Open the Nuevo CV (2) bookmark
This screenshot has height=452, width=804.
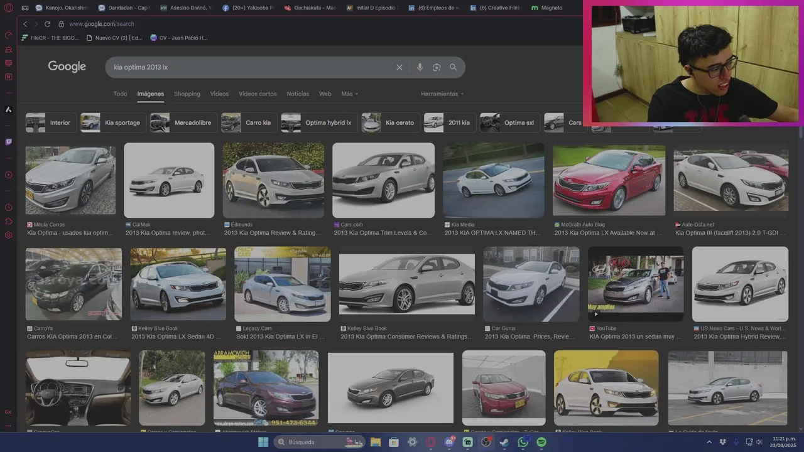tap(114, 38)
